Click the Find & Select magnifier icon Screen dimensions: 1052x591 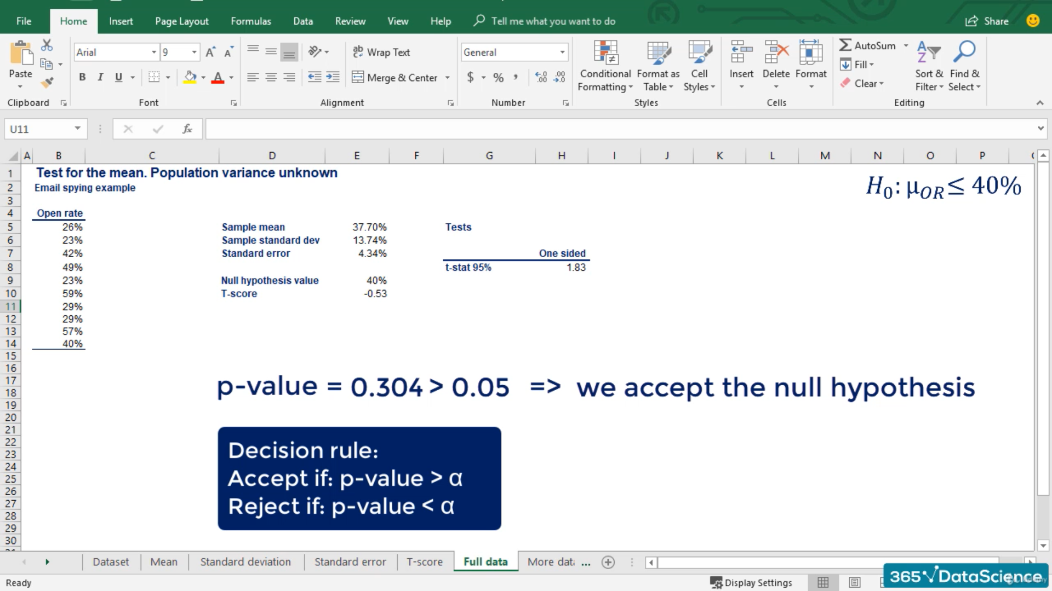(x=964, y=53)
